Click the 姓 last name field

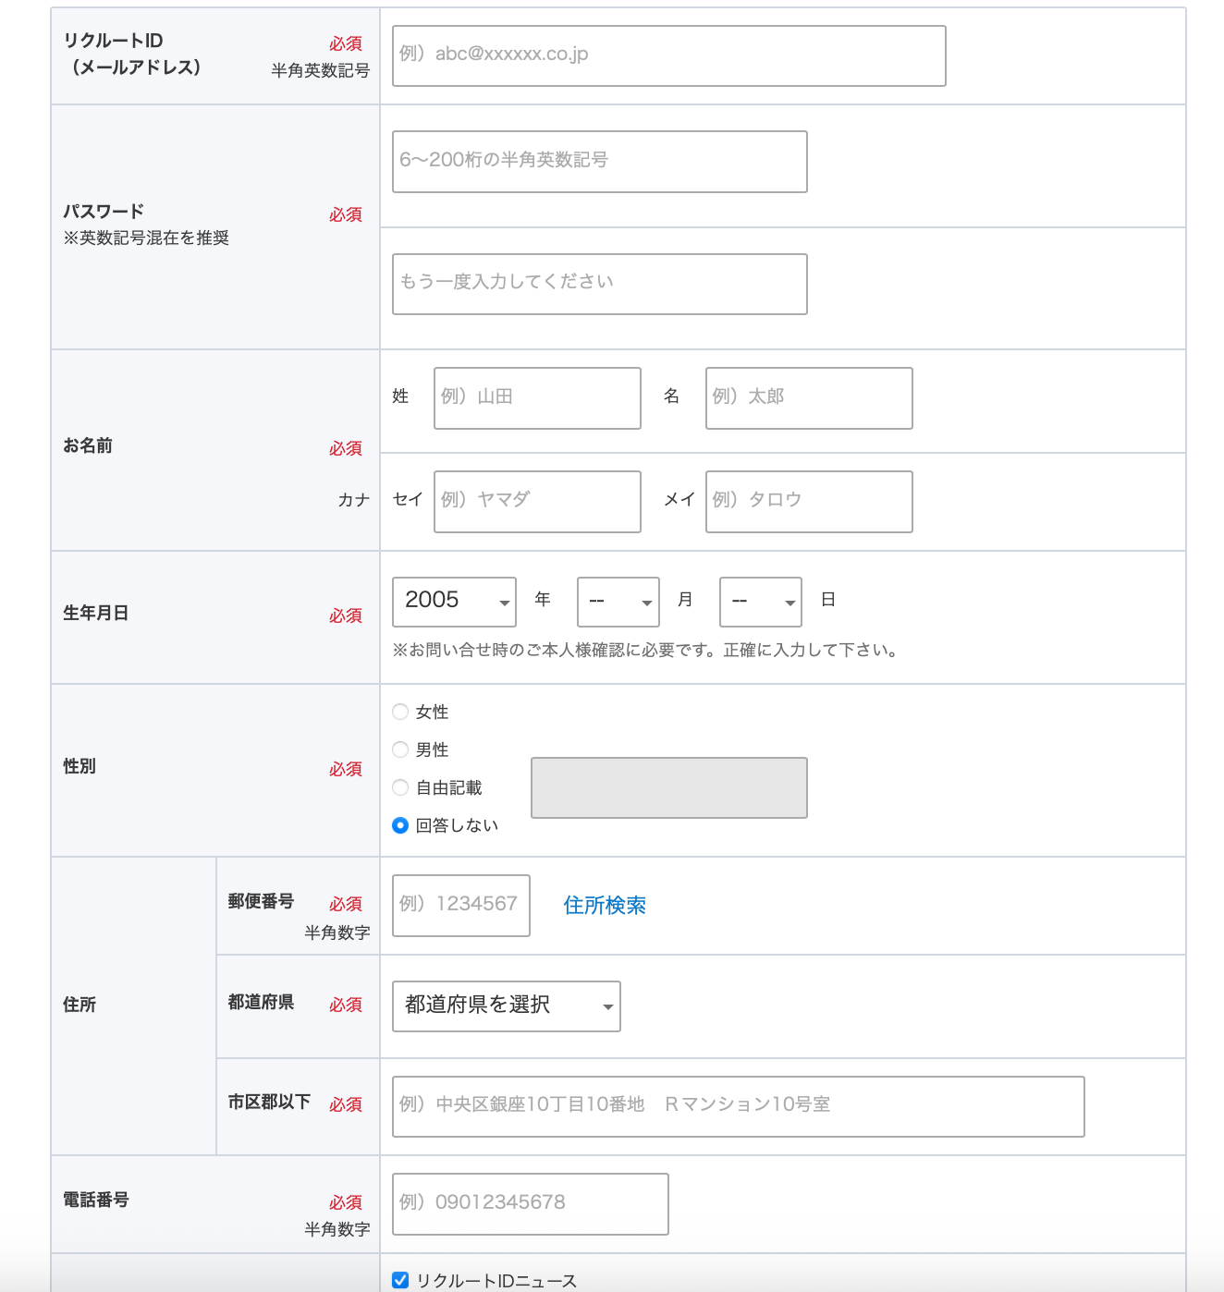pyautogui.click(x=537, y=398)
